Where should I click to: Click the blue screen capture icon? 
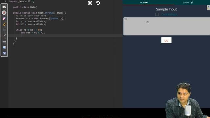[x=4, y=48]
